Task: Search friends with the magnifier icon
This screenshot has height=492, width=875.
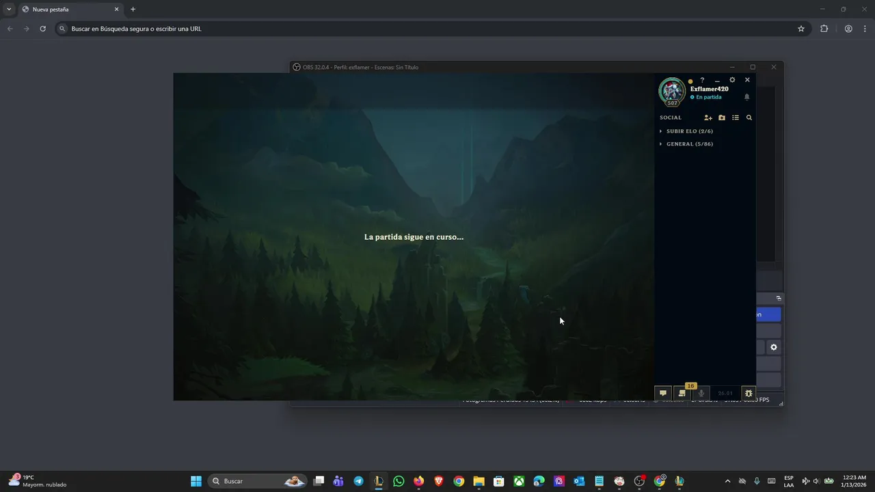Action: pyautogui.click(x=749, y=118)
